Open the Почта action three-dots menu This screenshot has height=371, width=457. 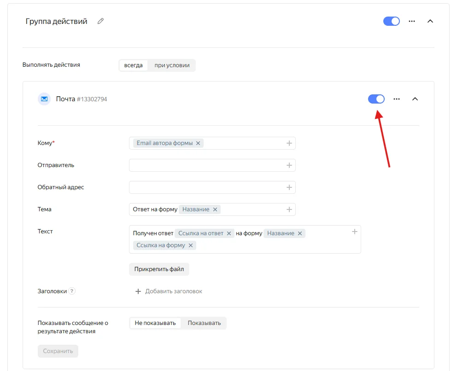pyautogui.click(x=397, y=99)
